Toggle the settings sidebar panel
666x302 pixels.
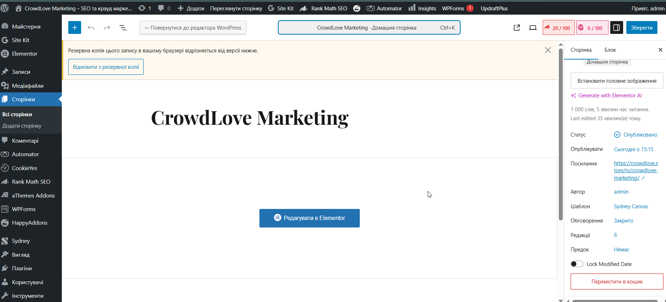click(617, 27)
